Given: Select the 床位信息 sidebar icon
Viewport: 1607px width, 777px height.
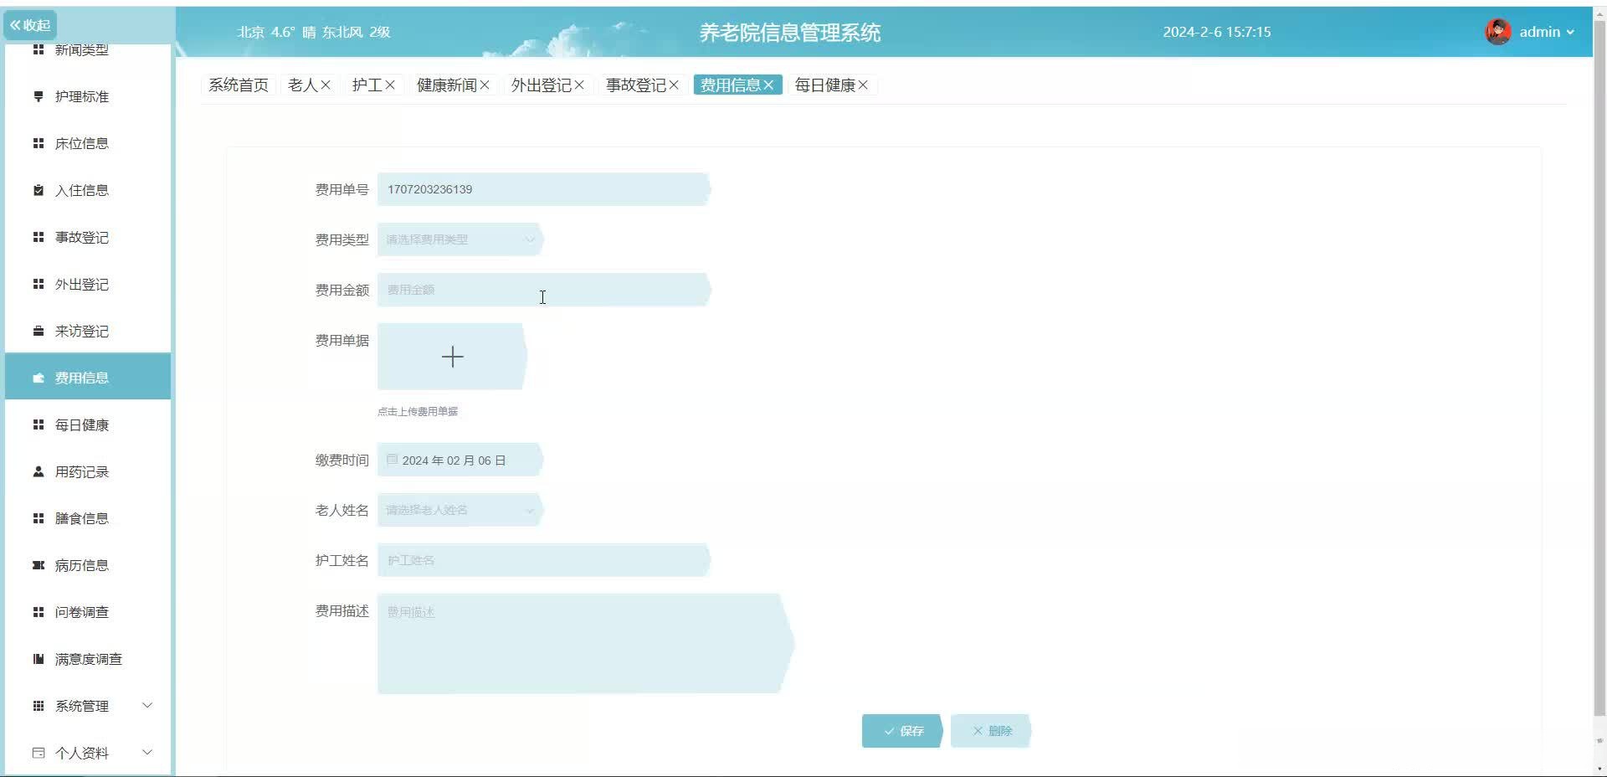Looking at the screenshot, I should click(38, 143).
